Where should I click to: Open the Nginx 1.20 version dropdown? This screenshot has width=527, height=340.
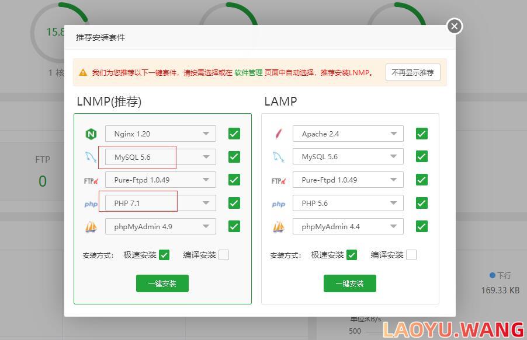click(161, 134)
